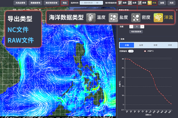The image size is (178, 118).
Task: Click the large 盐度 dots icon in callout
Action: point(113,18)
